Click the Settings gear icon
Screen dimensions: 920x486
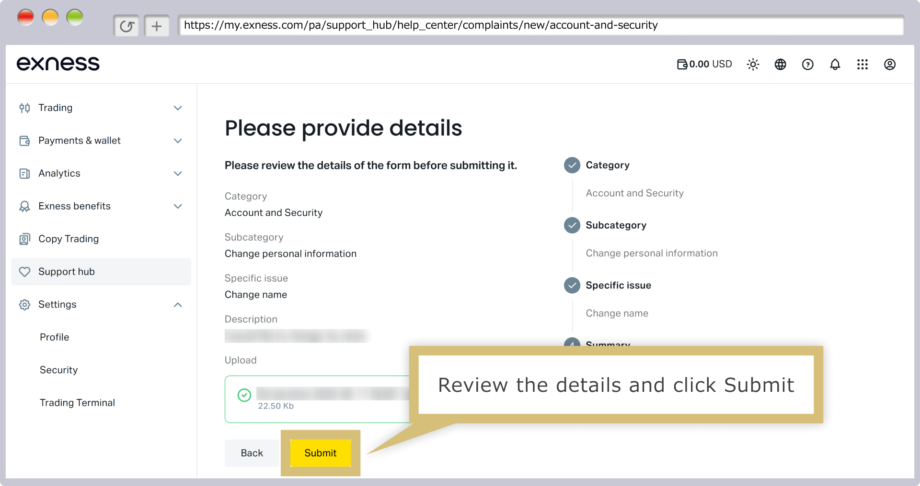point(24,305)
